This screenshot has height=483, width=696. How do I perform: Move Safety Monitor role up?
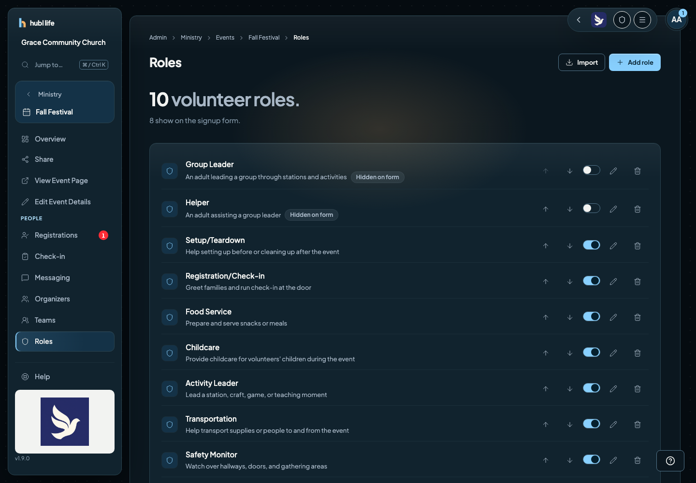coord(546,460)
